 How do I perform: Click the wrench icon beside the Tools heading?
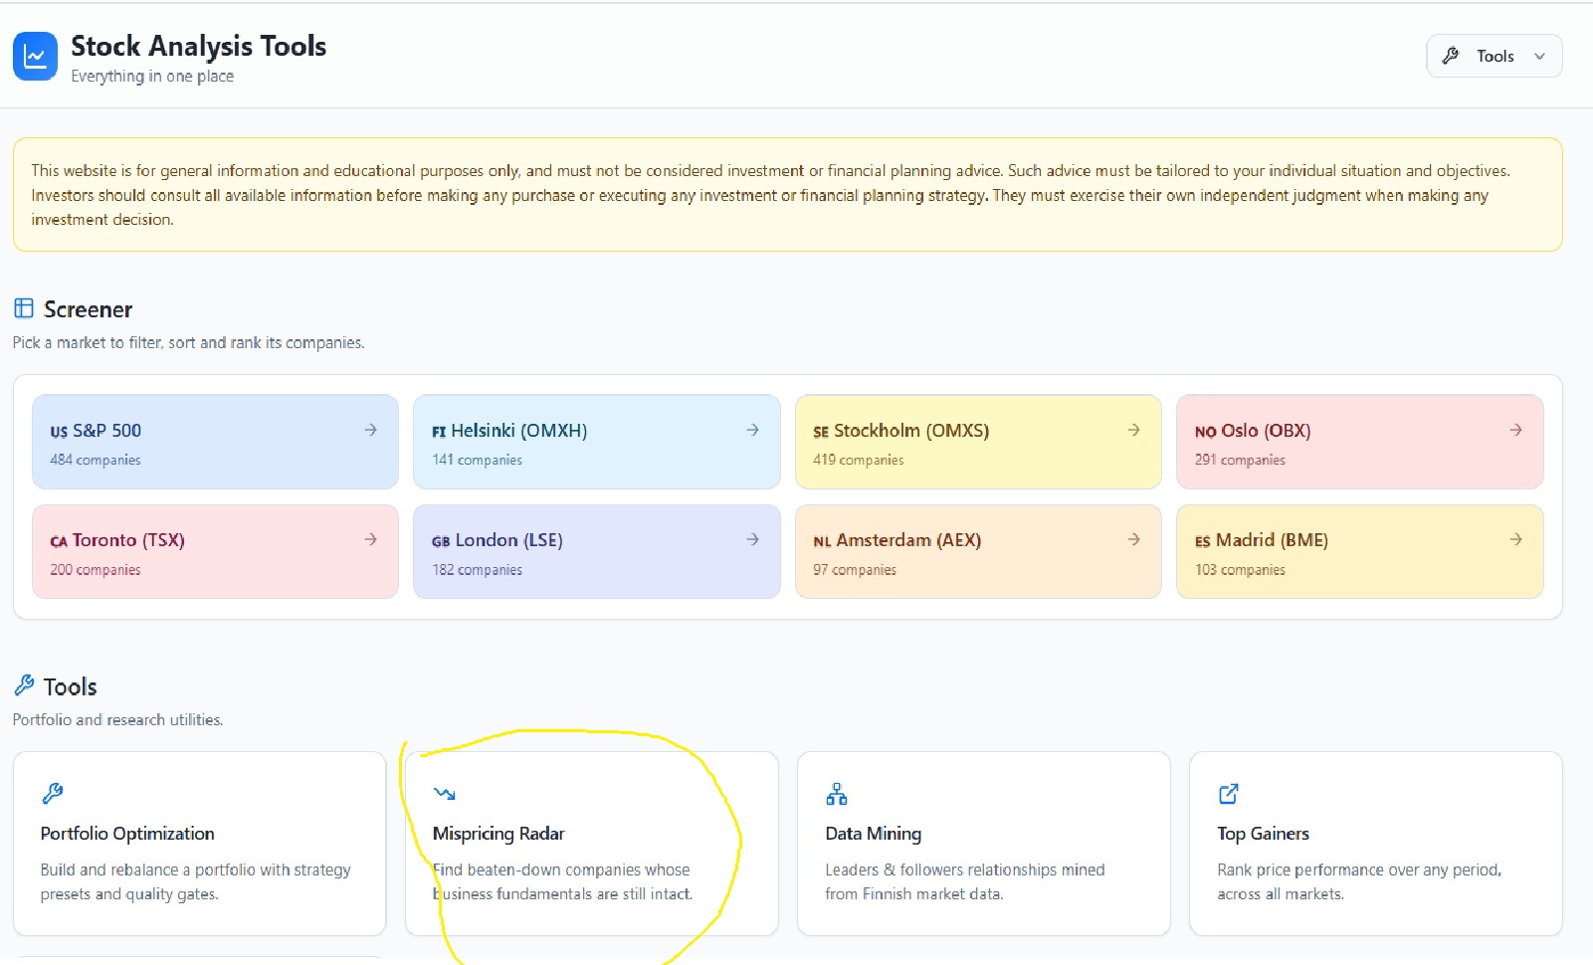tap(24, 685)
